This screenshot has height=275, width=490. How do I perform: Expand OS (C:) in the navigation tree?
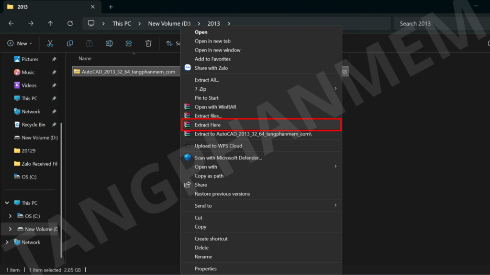pyautogui.click(x=10, y=216)
